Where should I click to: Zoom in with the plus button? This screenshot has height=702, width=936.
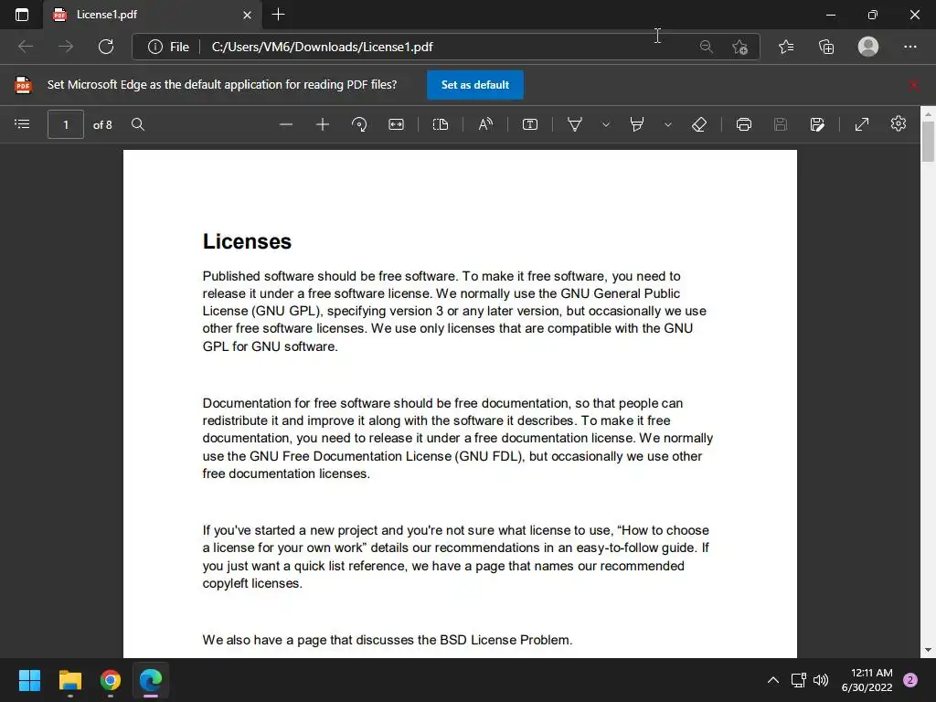(x=323, y=124)
